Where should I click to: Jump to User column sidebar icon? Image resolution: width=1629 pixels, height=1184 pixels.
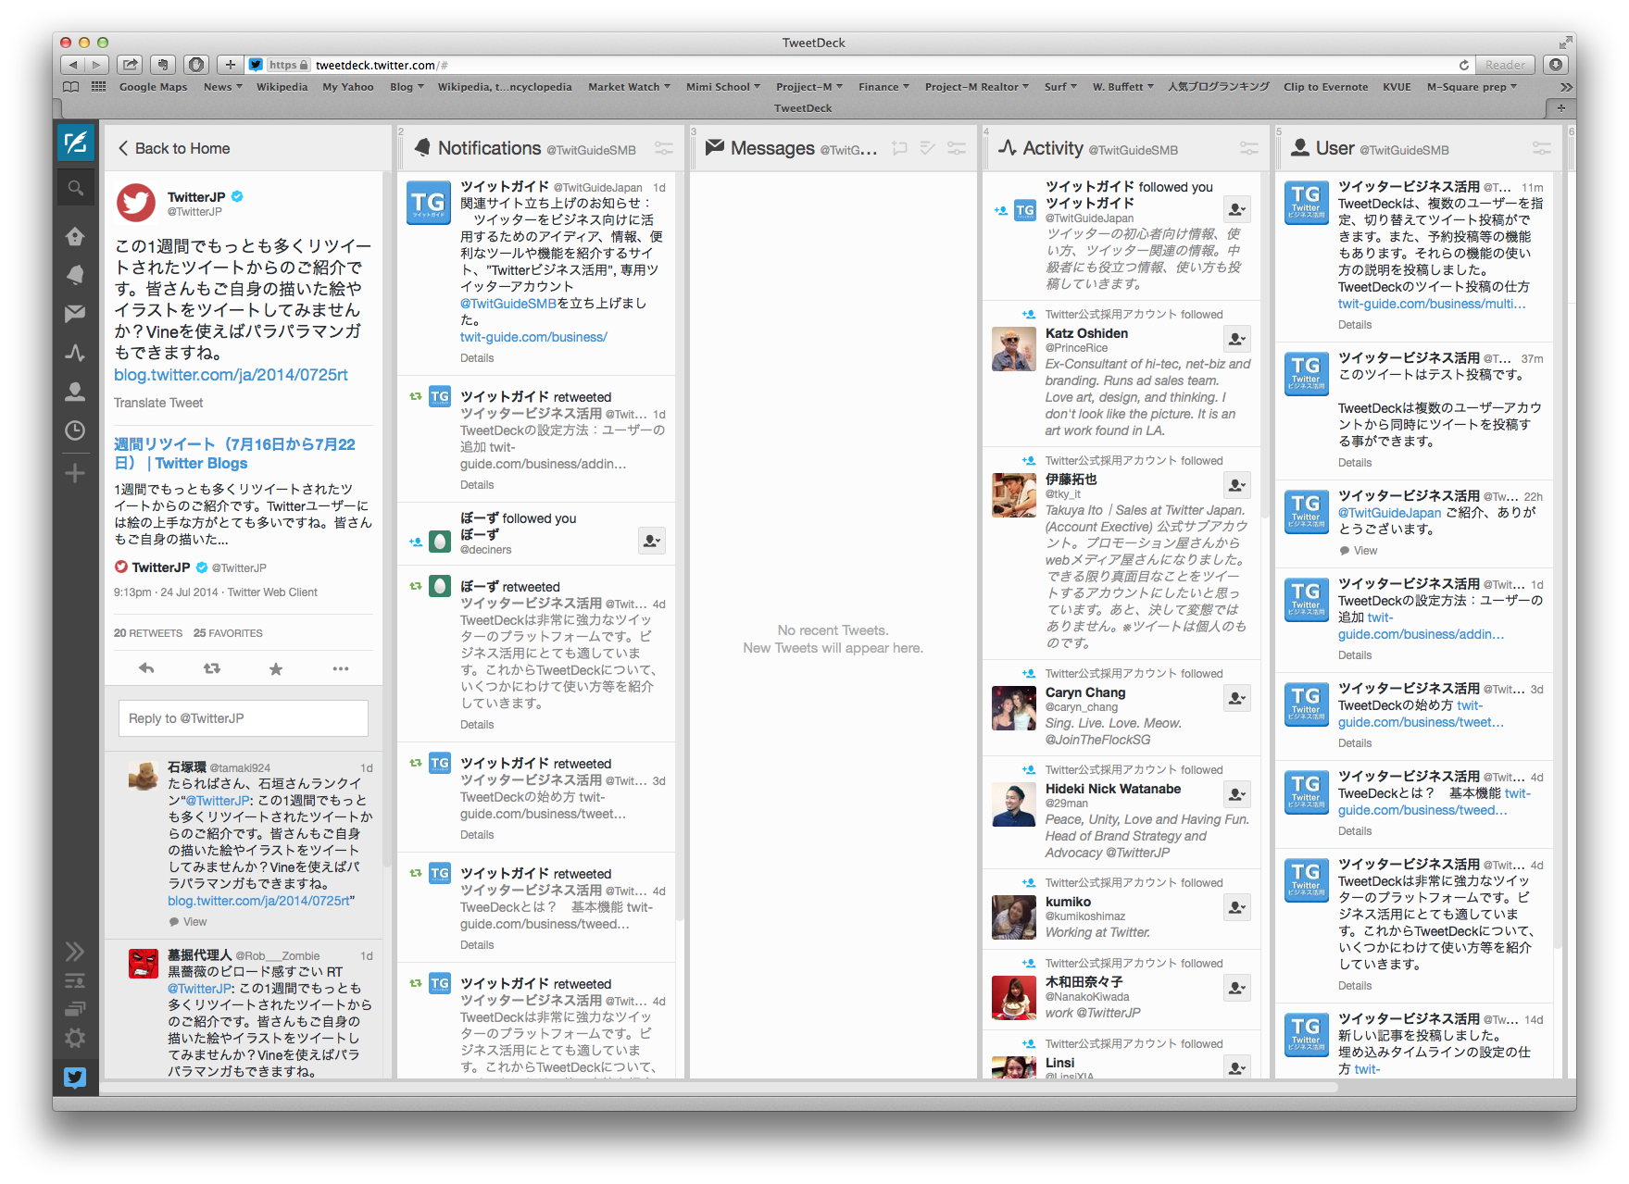75,392
